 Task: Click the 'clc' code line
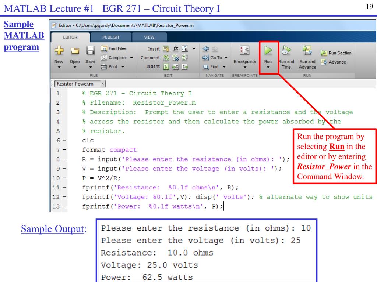coord(88,141)
